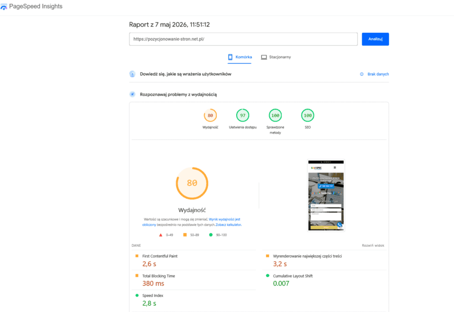This screenshot has width=454, height=312.
Task: Select the SEO 100 score gauge
Action: (x=308, y=115)
